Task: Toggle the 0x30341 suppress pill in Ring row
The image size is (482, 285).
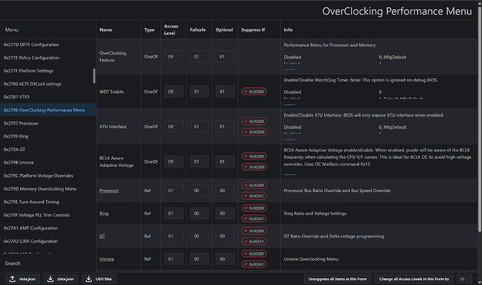Action: (x=253, y=219)
